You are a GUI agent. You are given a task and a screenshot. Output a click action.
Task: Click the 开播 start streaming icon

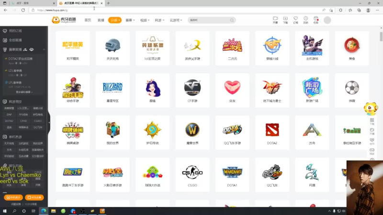click(x=275, y=20)
